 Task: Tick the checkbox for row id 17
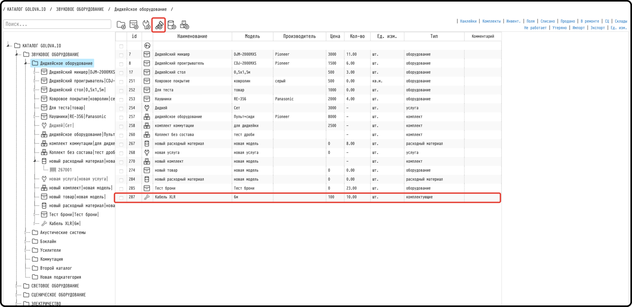[x=121, y=73]
